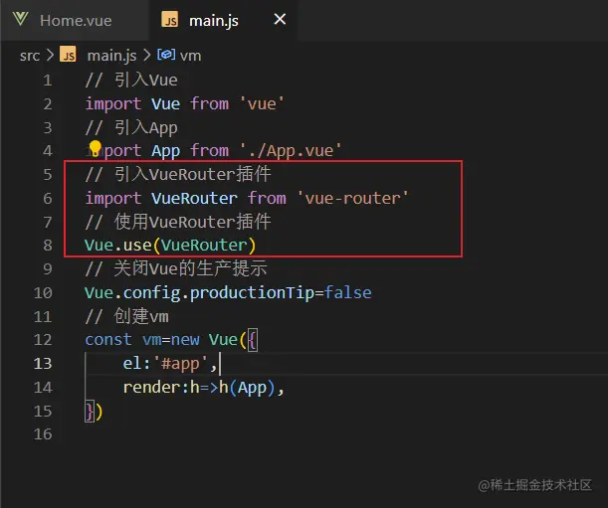Click the Vue icon on the Home.vue tab

coord(20,19)
